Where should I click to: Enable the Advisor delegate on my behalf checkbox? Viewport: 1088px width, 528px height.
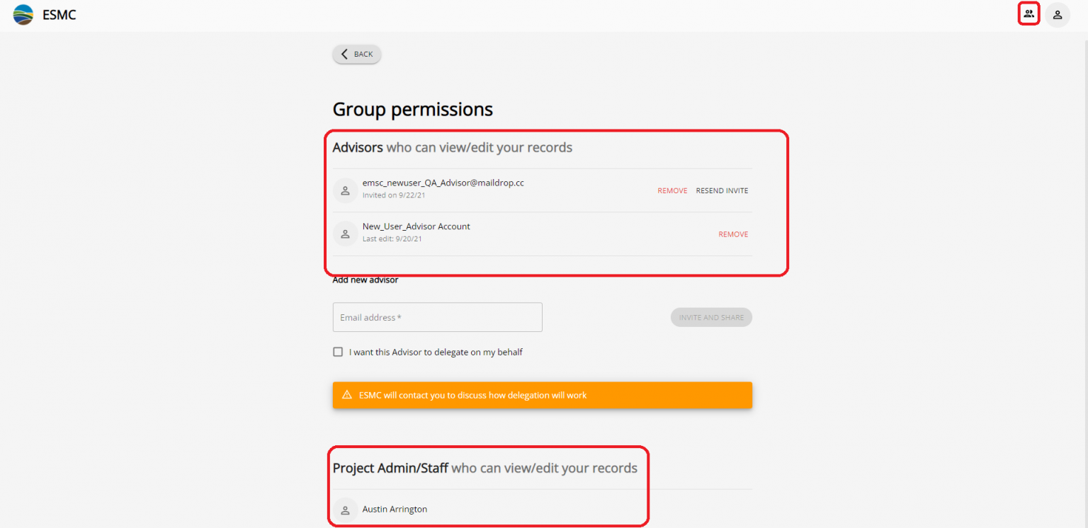(x=338, y=352)
